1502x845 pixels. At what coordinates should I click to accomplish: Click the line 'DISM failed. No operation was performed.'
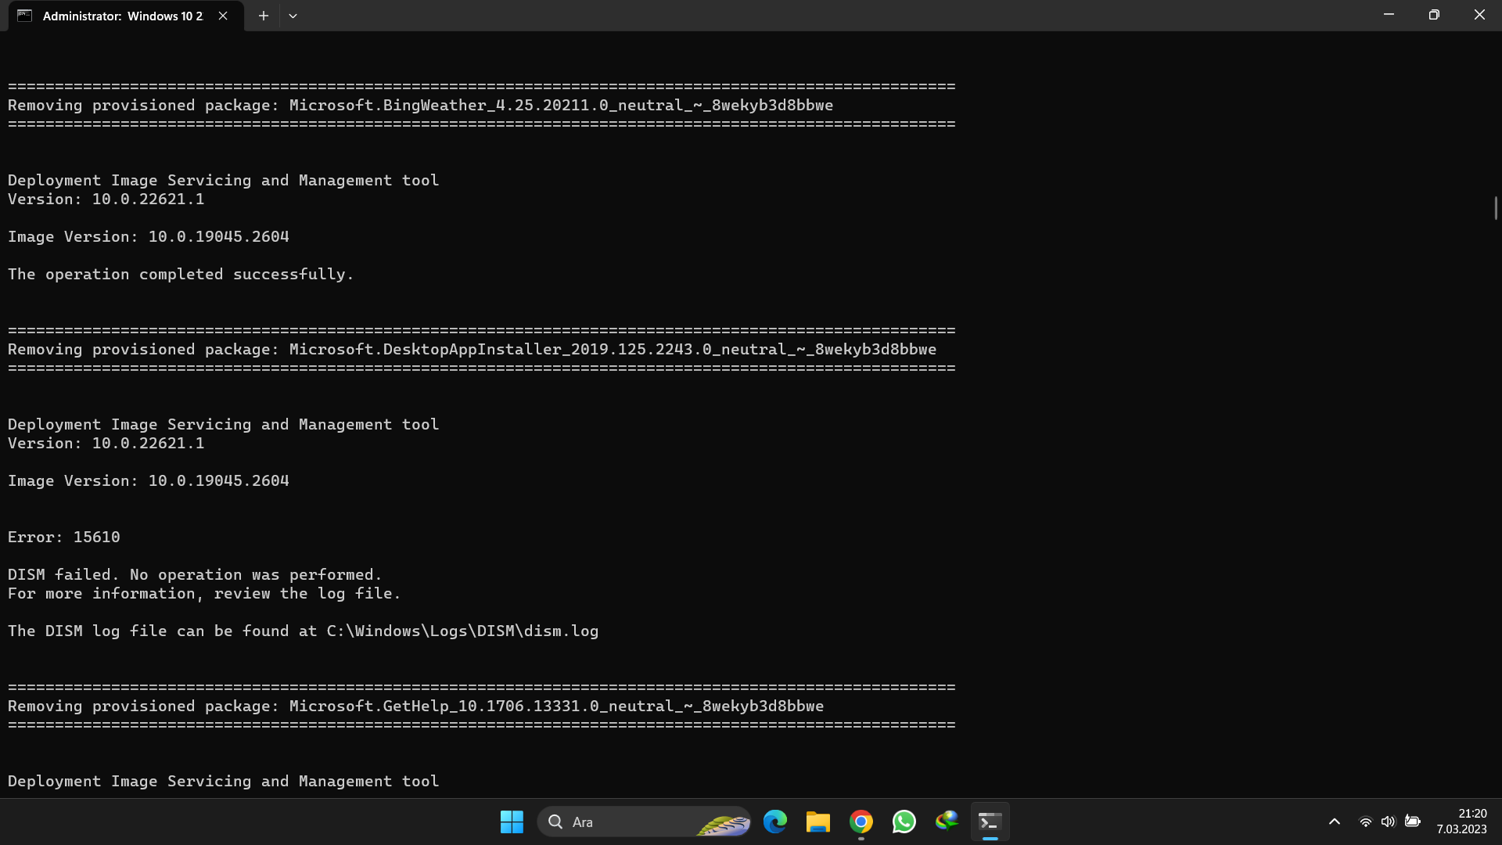(195, 574)
